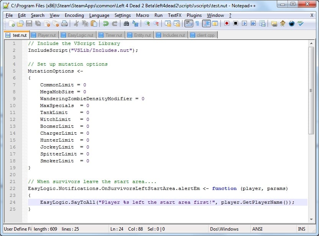Click the monkey plugin icon
The width and height of the screenshot is (319, 236).
pyautogui.click(x=283, y=24)
